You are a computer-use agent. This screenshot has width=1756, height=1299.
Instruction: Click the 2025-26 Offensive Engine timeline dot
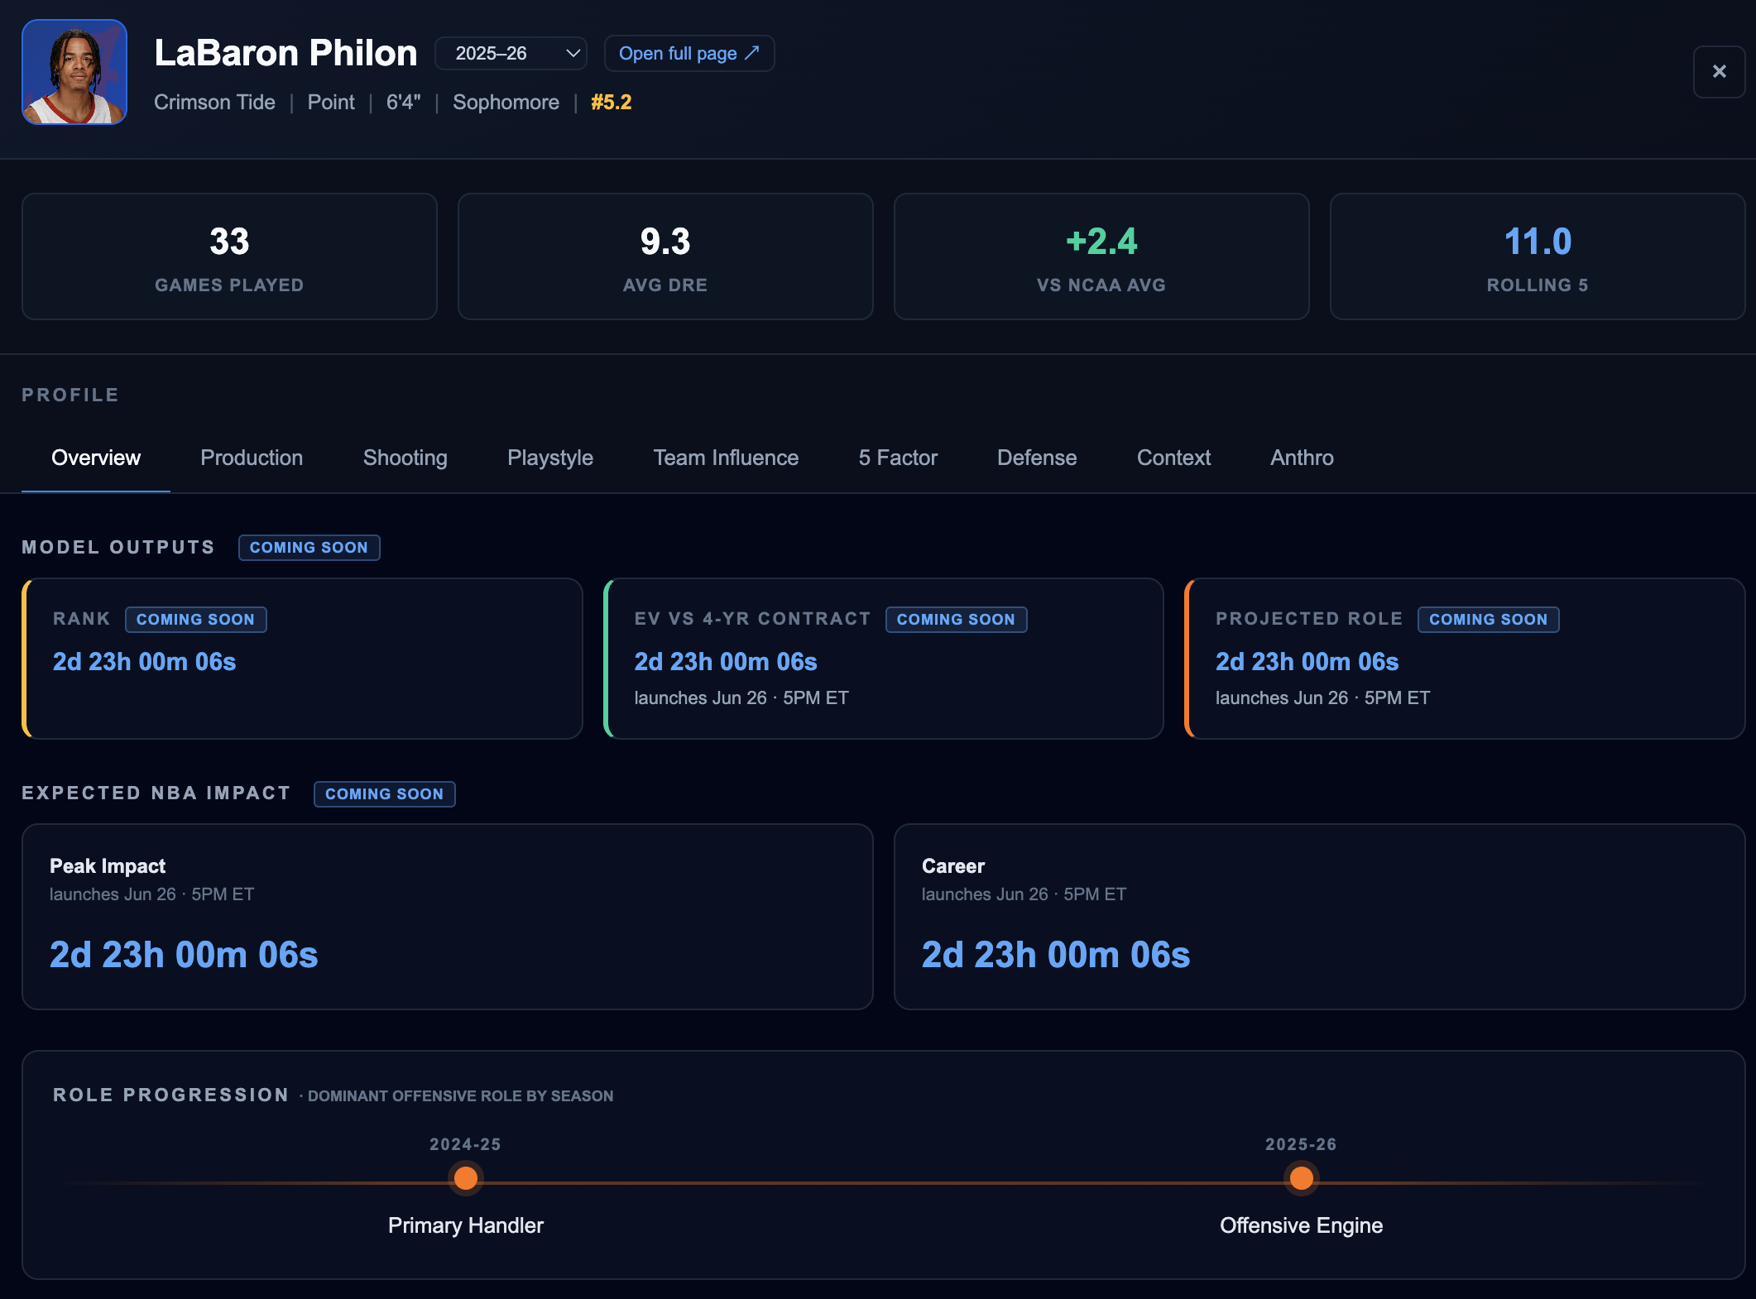point(1301,1177)
